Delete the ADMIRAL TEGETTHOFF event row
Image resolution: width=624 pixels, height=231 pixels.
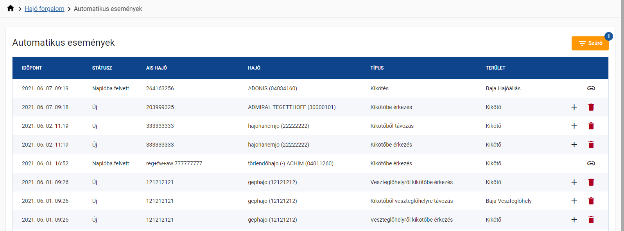(x=591, y=107)
